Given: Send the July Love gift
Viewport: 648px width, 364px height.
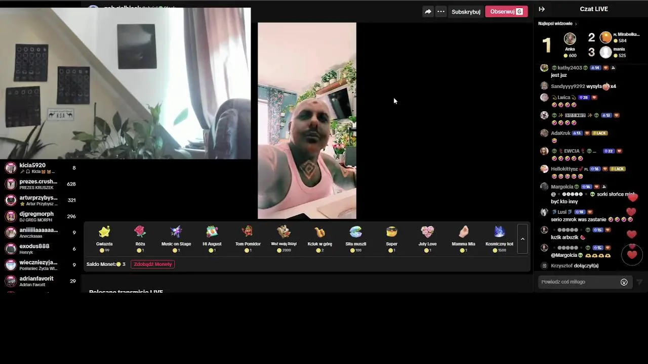Looking at the screenshot, I should pos(427,239).
